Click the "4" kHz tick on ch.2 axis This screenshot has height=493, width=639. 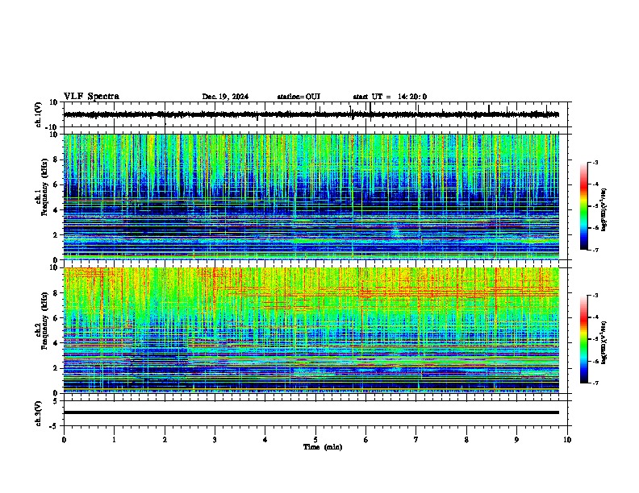pyautogui.click(x=56, y=343)
